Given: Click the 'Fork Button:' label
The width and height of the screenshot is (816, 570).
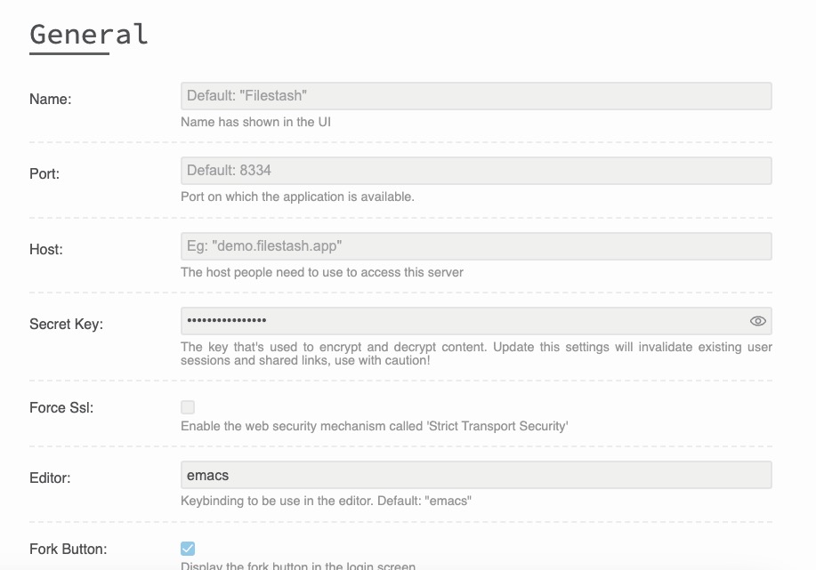Looking at the screenshot, I should pyautogui.click(x=67, y=550).
